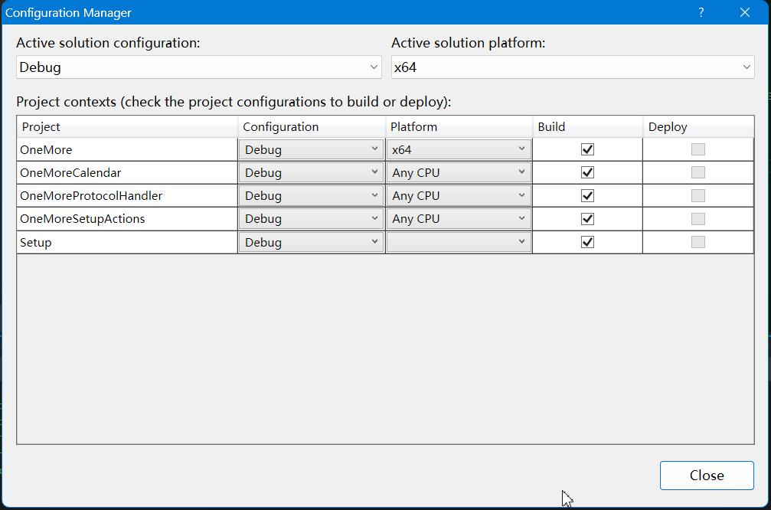Close the Configuration Manager dialog via X

coord(745,12)
